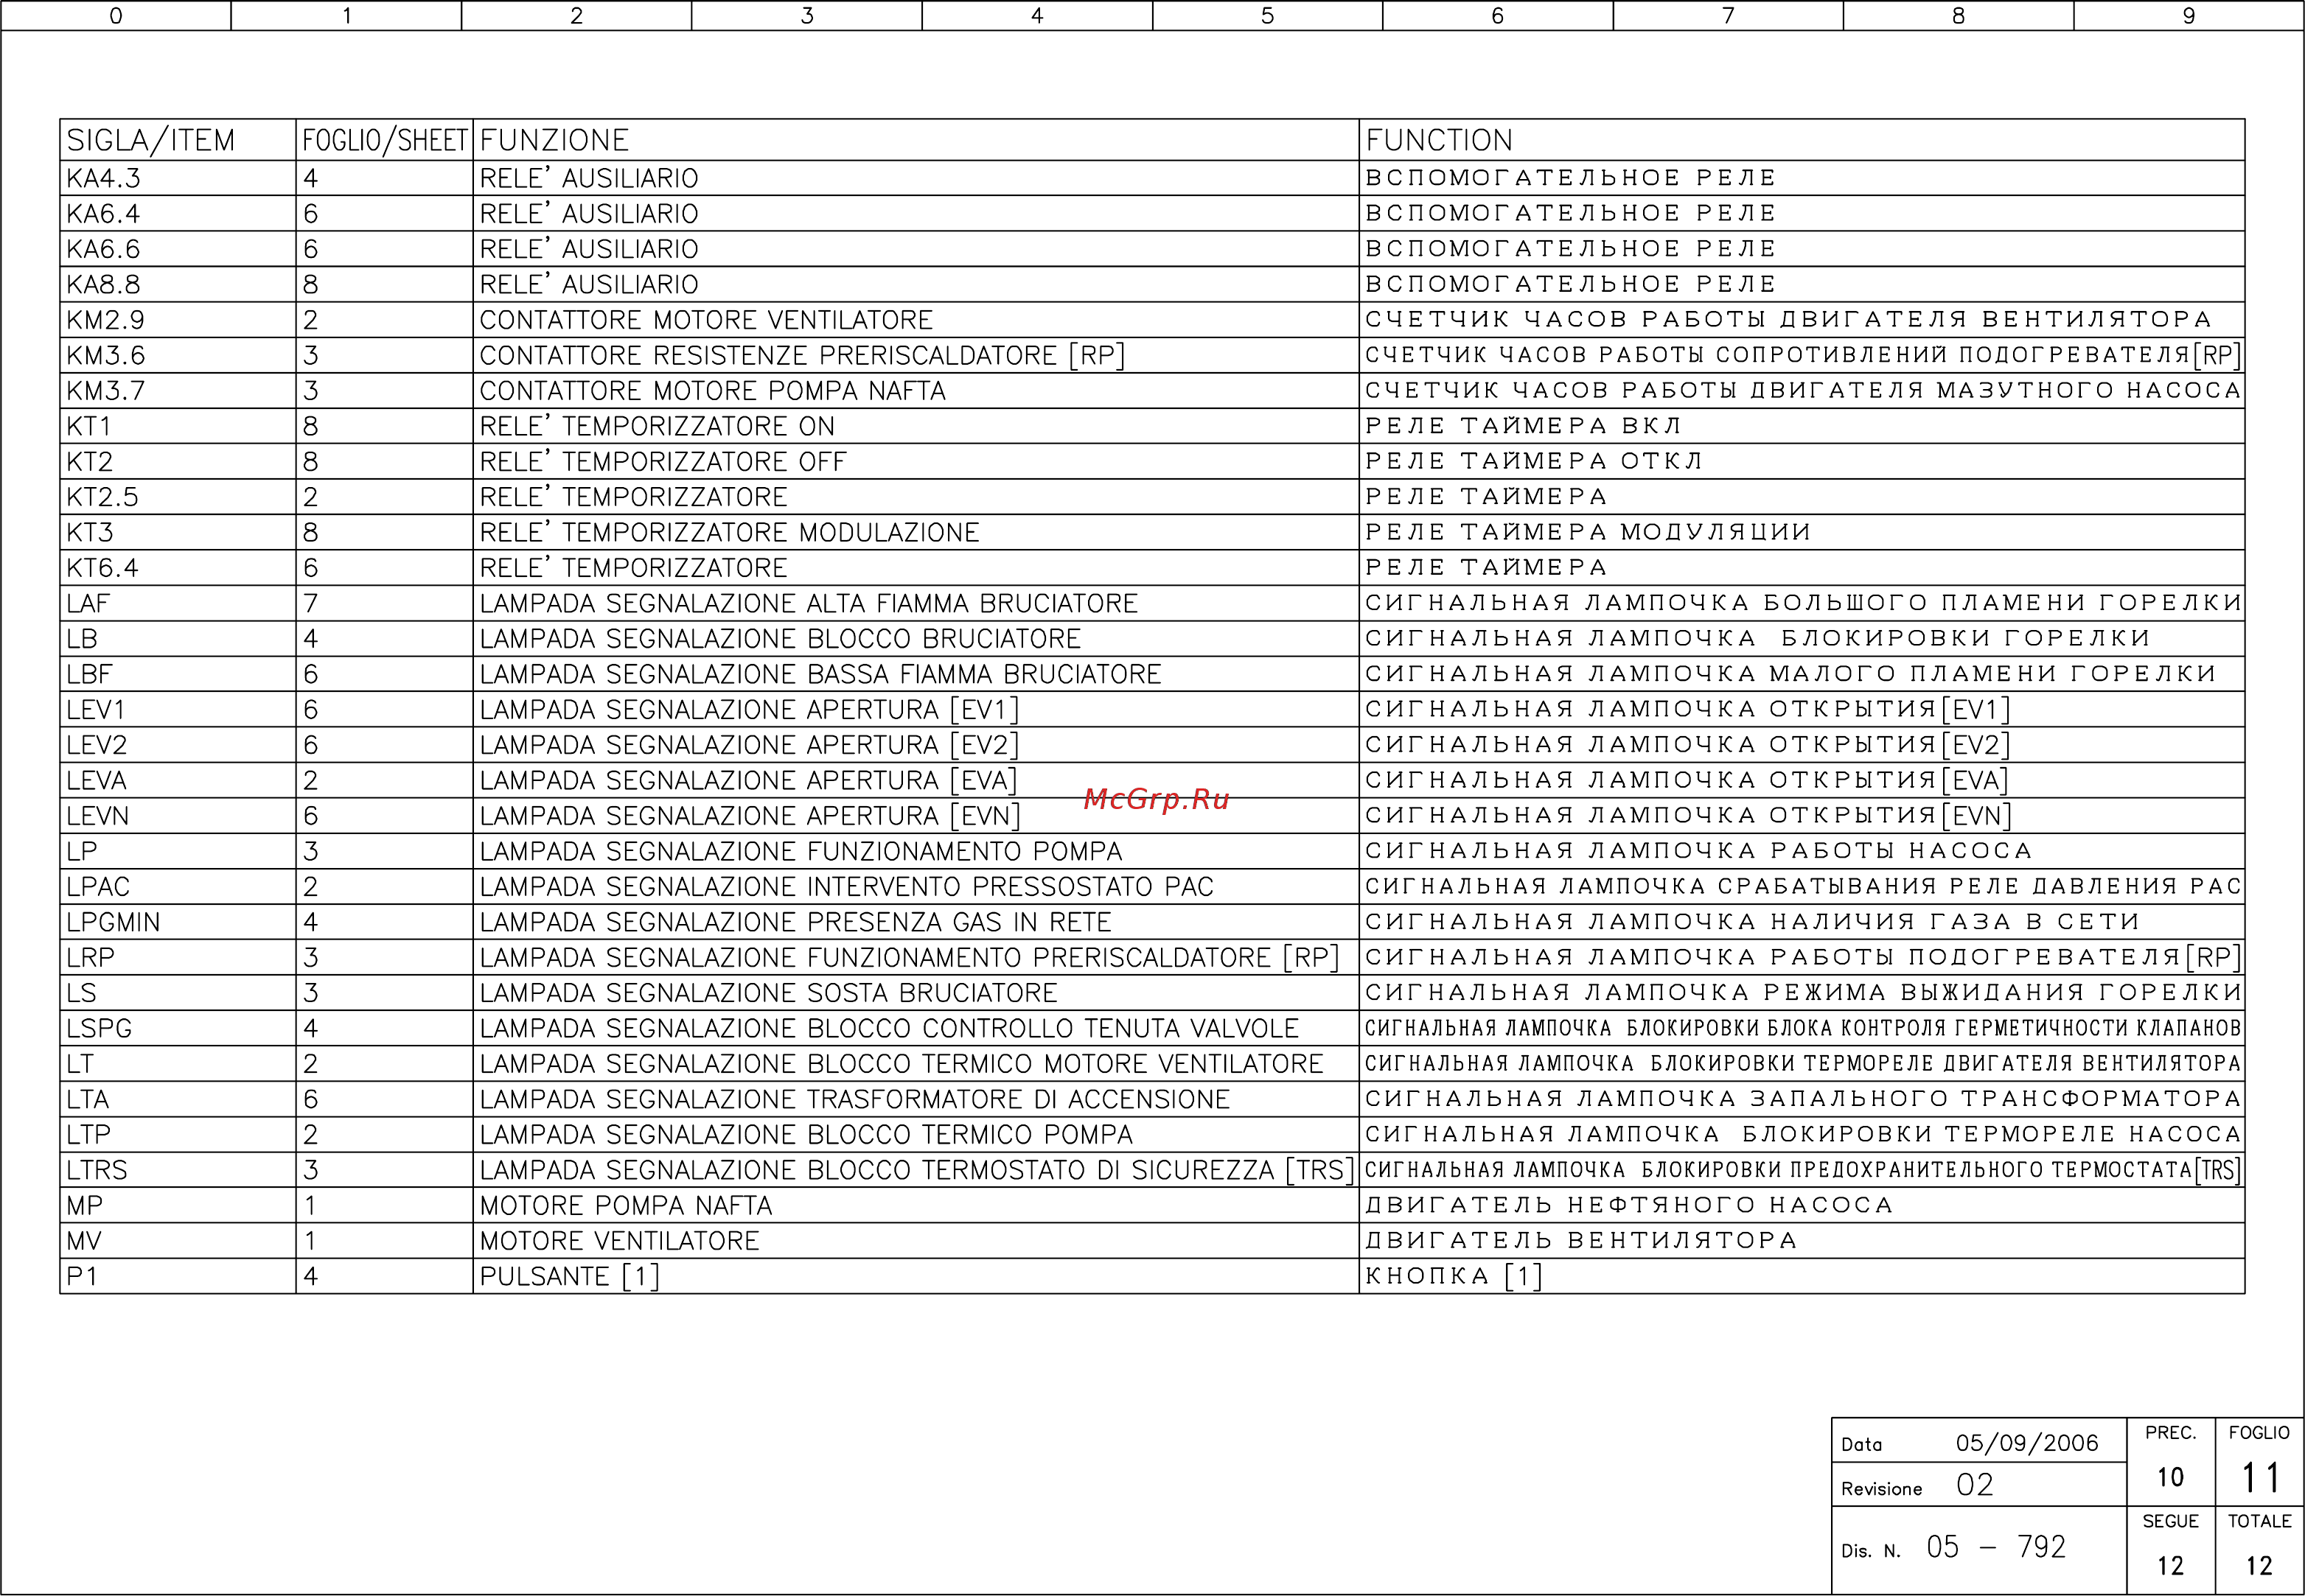Select the KT2.5 item cell

(178, 497)
